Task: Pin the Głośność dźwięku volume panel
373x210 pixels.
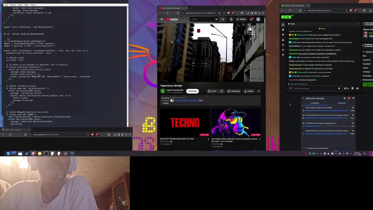Action: pos(353,98)
